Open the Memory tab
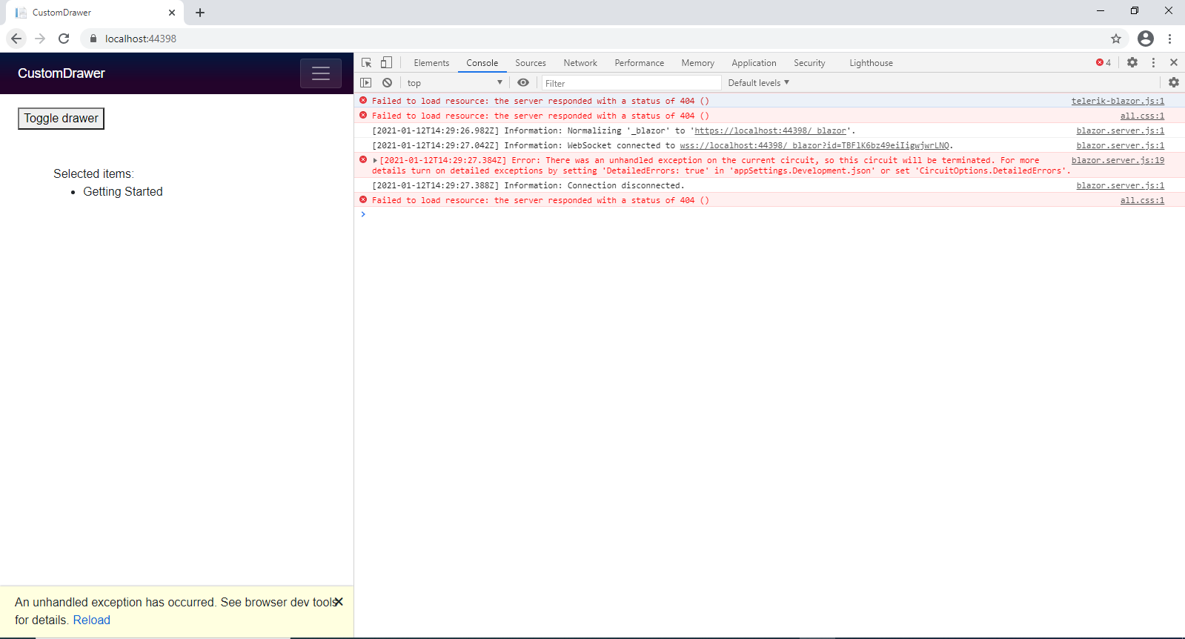This screenshot has width=1185, height=639. [698, 63]
